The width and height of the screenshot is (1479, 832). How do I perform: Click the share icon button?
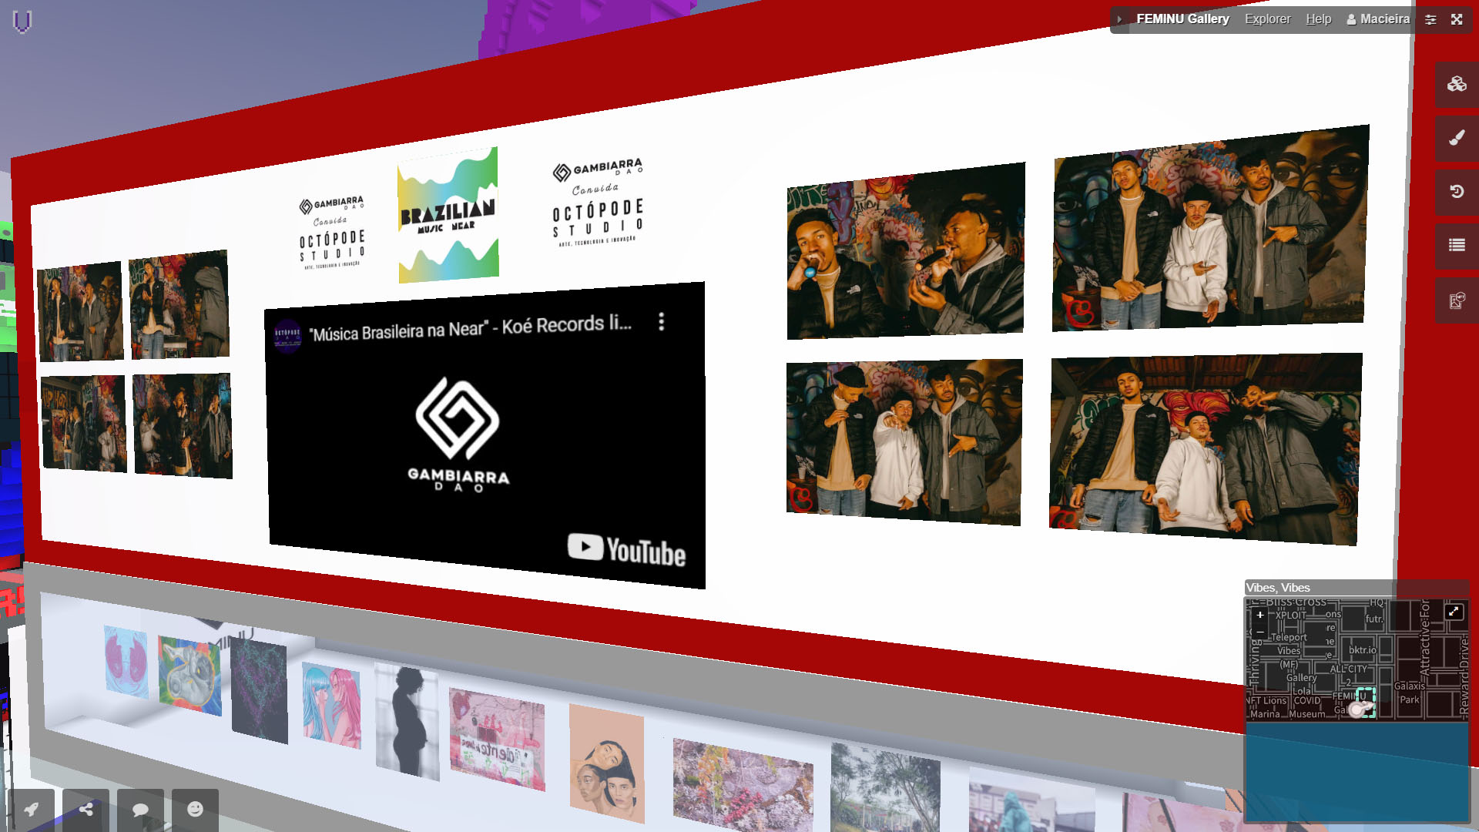click(86, 809)
